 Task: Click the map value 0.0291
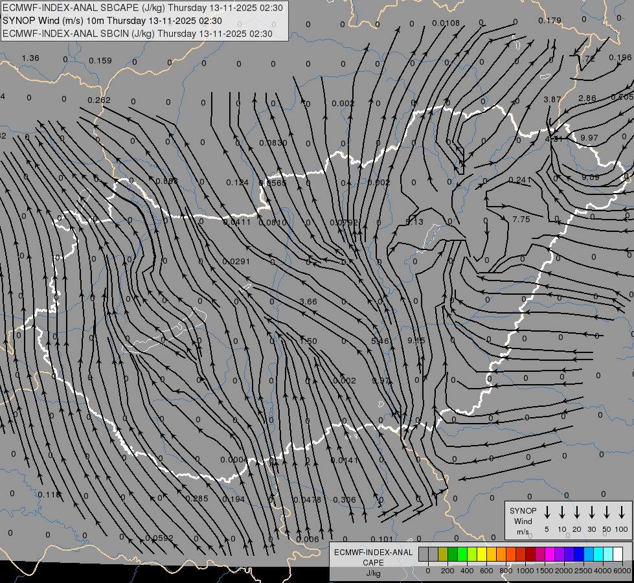coord(236,262)
